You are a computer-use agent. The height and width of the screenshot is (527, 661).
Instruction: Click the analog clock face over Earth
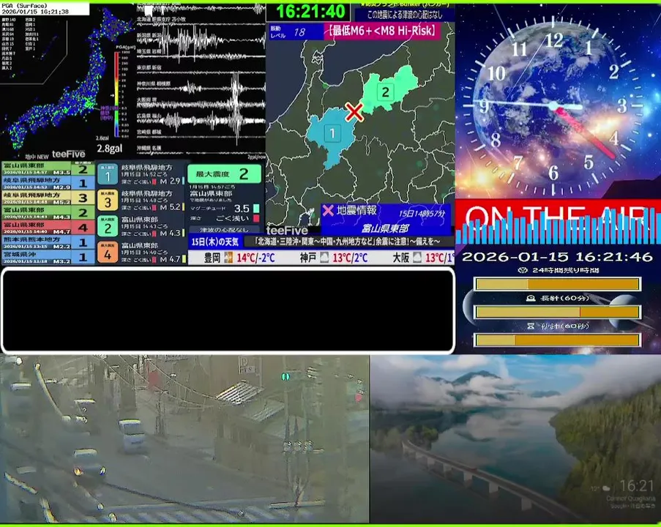553,105
